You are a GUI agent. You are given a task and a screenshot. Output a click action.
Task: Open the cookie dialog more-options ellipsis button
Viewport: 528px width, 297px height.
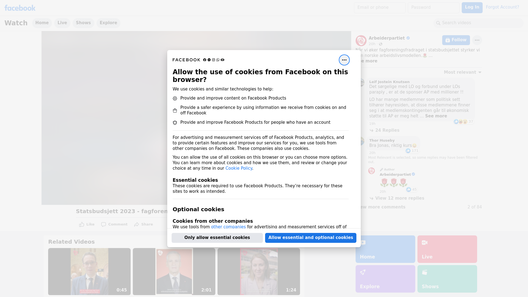(x=344, y=60)
